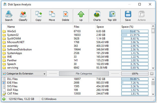Click the top list's scroll down arrow
This screenshot has height=103, width=157.
pos(153,68)
